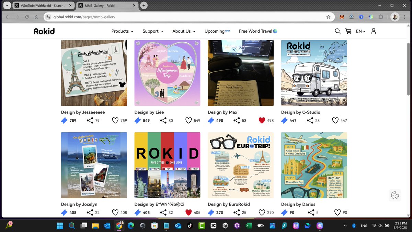Share the Liee design via share icon
Viewport: 412px width, 232px height.
click(163, 120)
